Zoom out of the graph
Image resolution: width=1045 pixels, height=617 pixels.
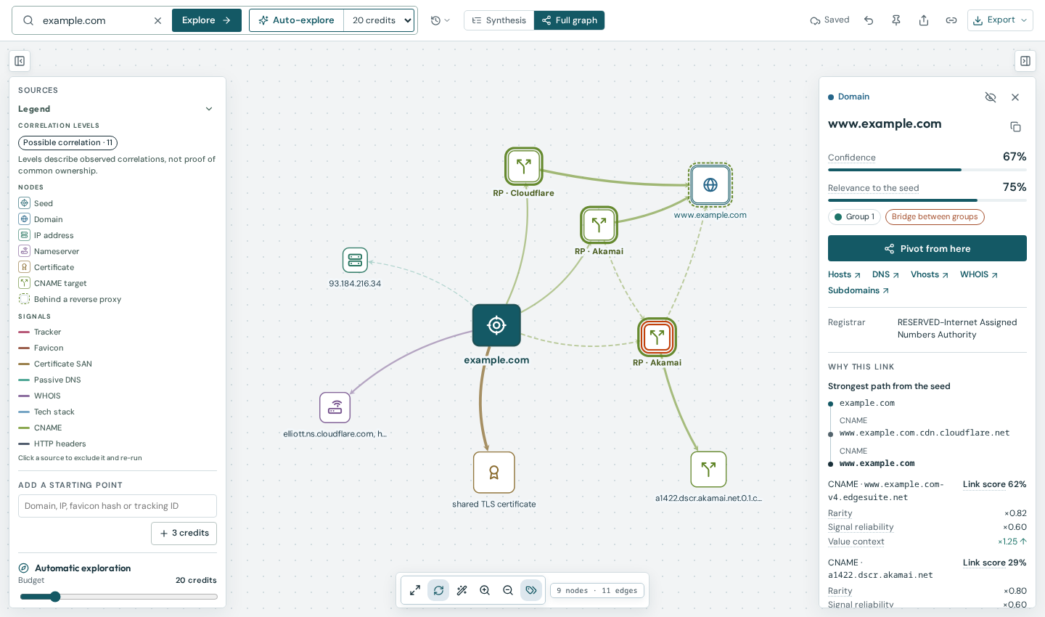tap(508, 590)
